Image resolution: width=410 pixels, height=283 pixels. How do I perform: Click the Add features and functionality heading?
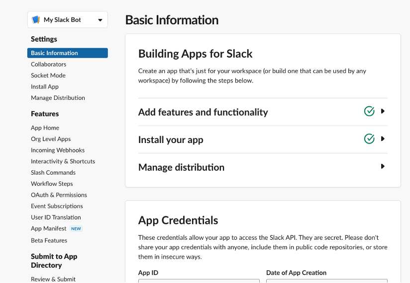click(x=203, y=112)
